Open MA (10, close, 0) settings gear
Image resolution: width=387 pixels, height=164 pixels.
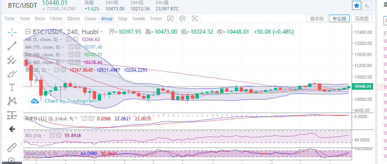click(x=71, y=47)
